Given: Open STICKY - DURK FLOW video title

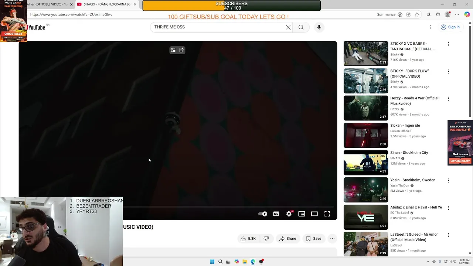Looking at the screenshot, I should pos(409,74).
